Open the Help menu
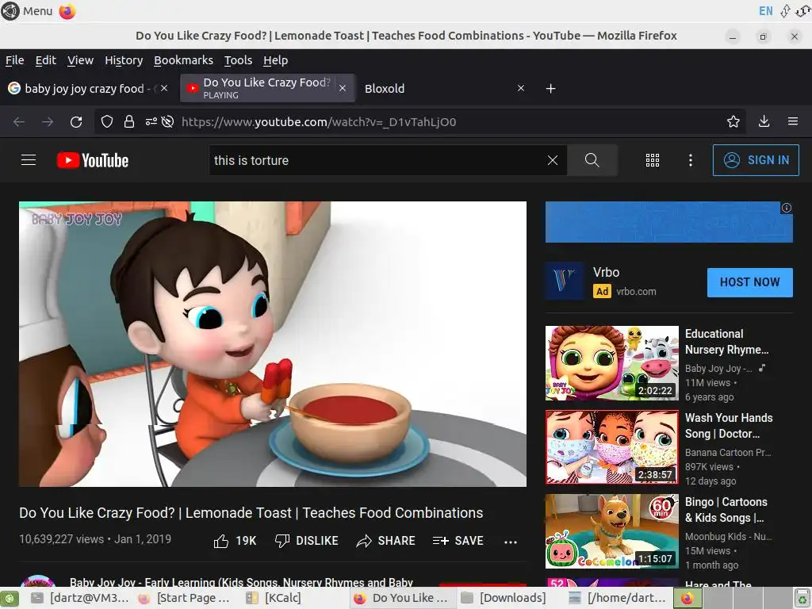Screen dimensions: 812x609 tap(275, 60)
